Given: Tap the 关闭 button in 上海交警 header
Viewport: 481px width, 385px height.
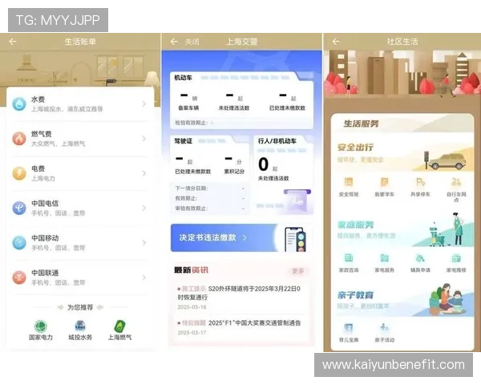Looking at the screenshot, I should tap(192, 42).
